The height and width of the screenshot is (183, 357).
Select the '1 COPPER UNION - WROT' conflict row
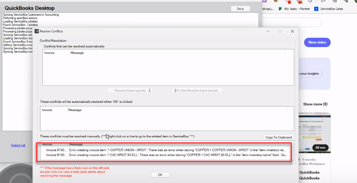(166, 150)
